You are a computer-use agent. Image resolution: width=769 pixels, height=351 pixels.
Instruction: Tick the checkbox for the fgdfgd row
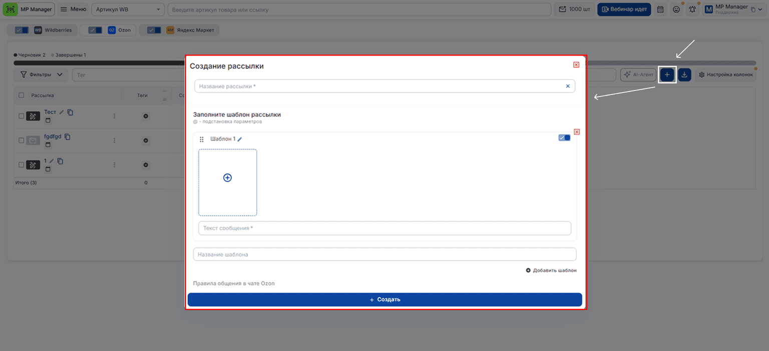click(x=21, y=140)
